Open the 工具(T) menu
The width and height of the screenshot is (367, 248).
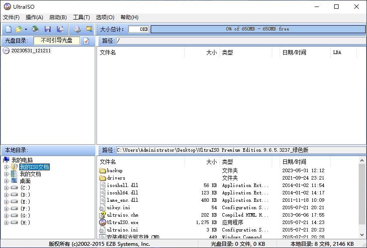[81, 17]
